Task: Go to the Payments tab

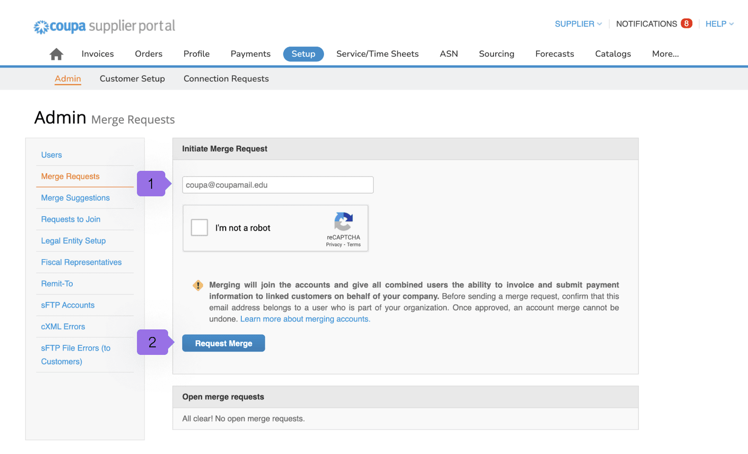Action: coord(251,54)
